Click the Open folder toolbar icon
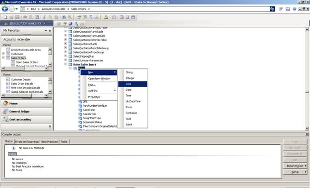The width and height of the screenshot is (310, 188). point(11,17)
